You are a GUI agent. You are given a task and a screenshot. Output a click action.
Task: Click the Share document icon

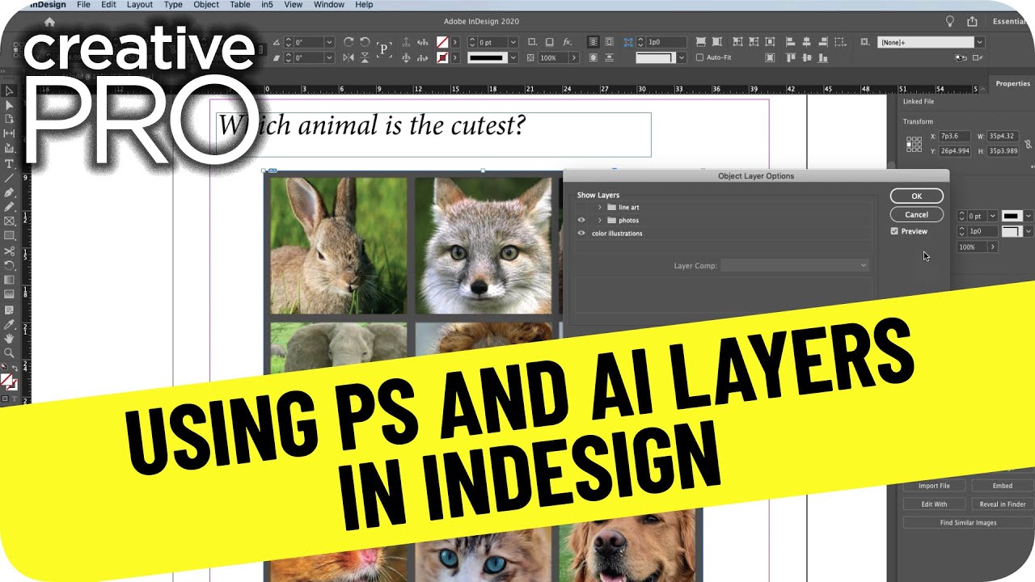[973, 22]
